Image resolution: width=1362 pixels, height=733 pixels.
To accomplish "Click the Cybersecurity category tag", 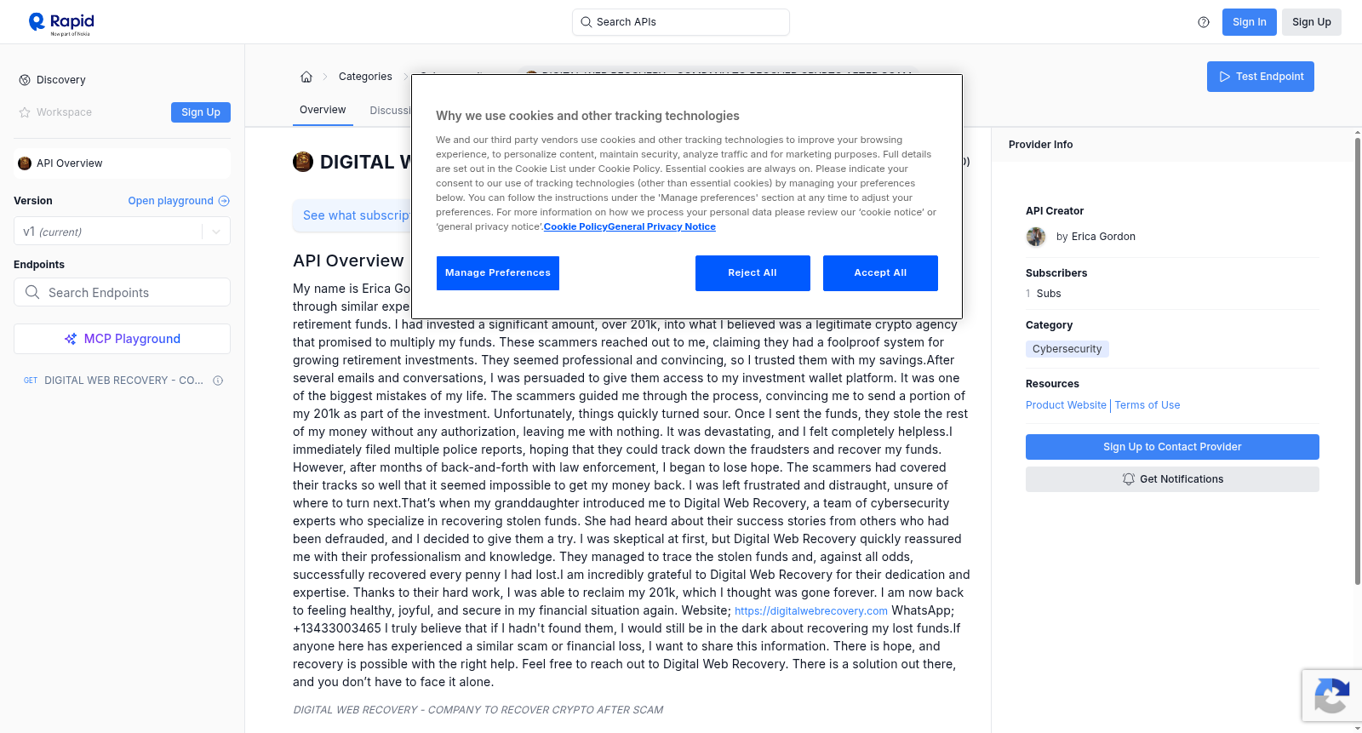I will (x=1067, y=349).
